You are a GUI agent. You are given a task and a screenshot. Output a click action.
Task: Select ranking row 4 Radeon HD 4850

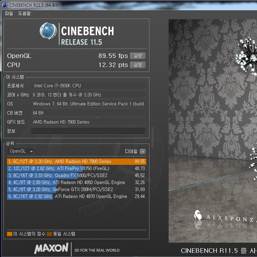click(x=76, y=182)
